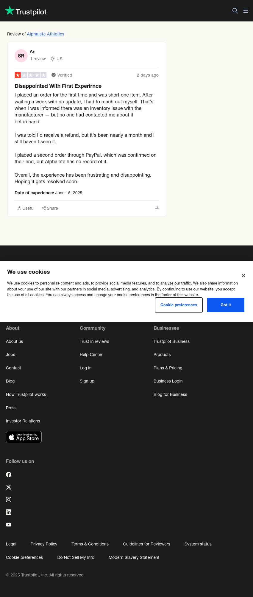Open Investor Relations link
The height and width of the screenshot is (597, 253).
23,421
